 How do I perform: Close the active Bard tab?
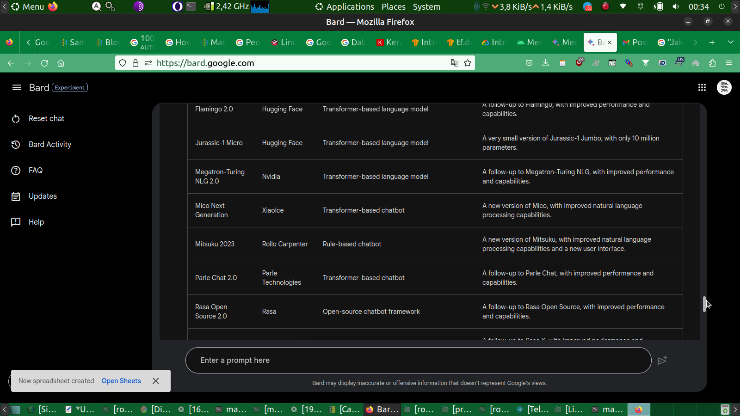[x=610, y=42]
